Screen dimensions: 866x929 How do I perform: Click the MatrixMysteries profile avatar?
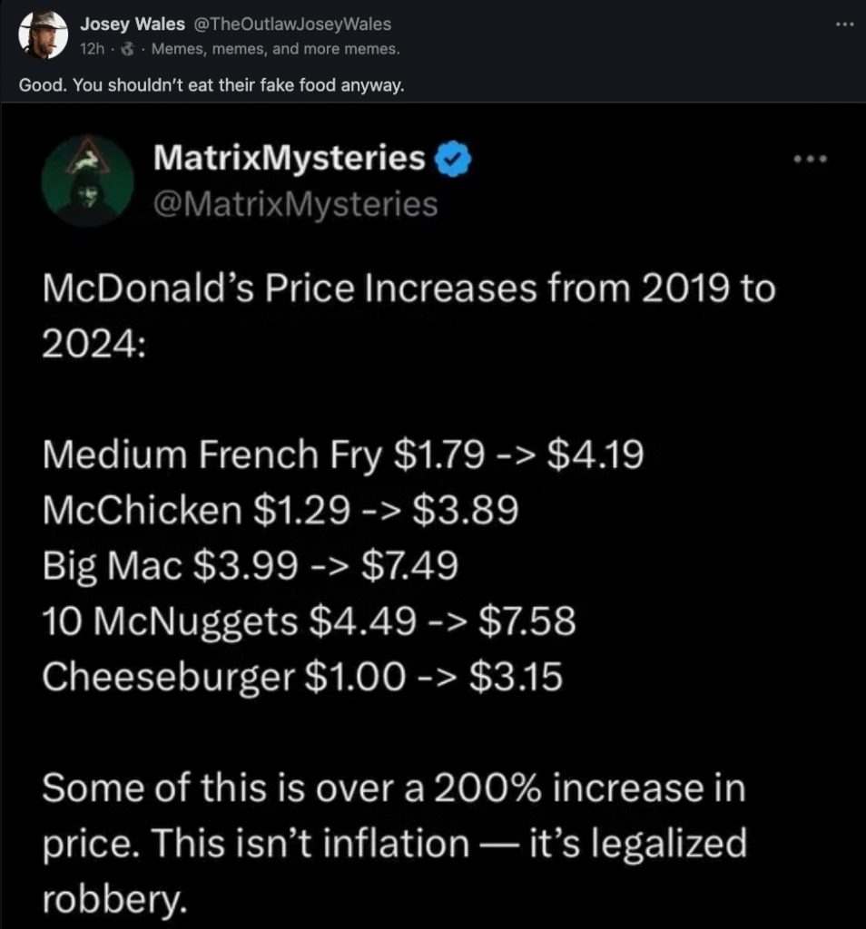[x=87, y=181]
